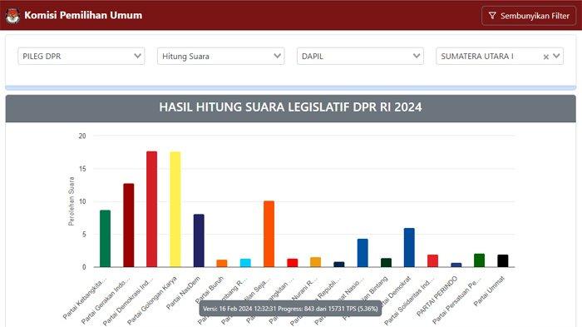Click the HASIL HITUNG SUARA LEGISLATIF header
582x327 pixels.
pyautogui.click(x=291, y=107)
